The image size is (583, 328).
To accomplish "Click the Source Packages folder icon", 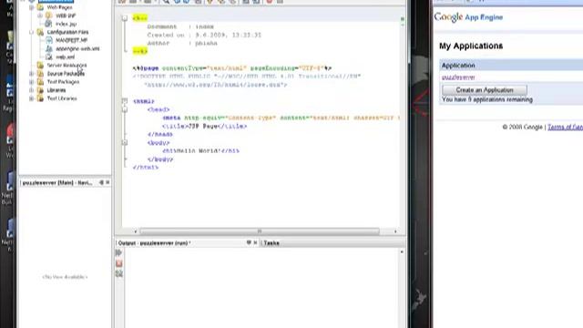I will click(x=40, y=74).
